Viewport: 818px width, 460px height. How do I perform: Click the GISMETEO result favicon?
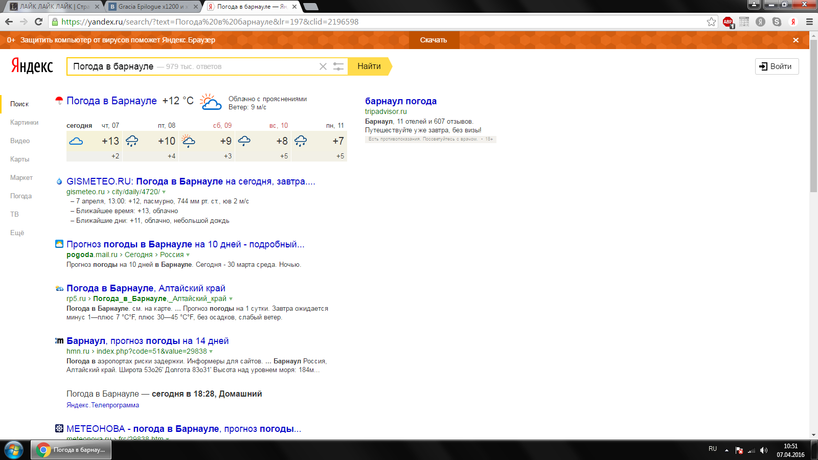coord(59,181)
